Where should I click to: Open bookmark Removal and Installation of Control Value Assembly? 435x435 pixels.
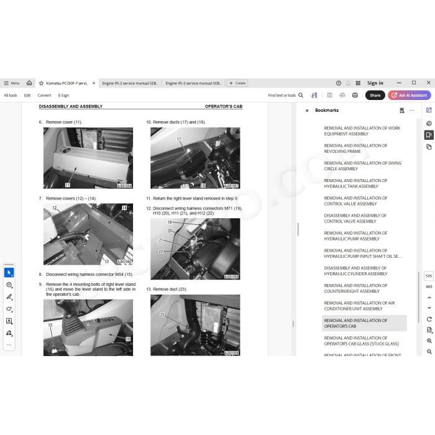[x=355, y=201]
